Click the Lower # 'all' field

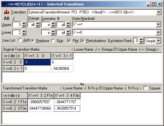[61, 32]
